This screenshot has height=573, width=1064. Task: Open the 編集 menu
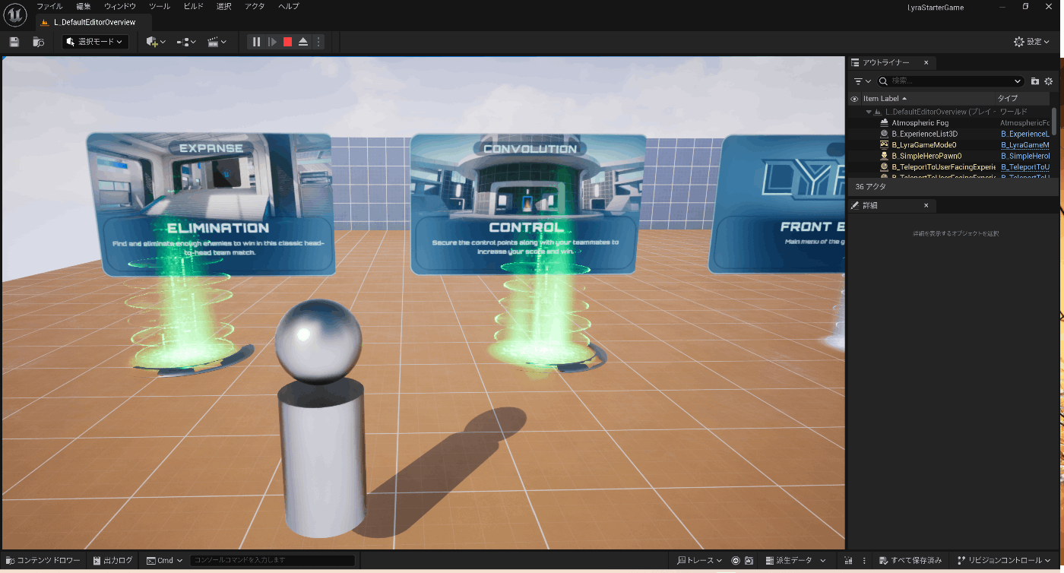coord(84,6)
